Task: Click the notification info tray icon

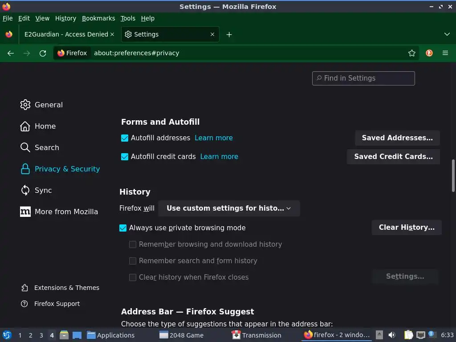Action: point(432,334)
